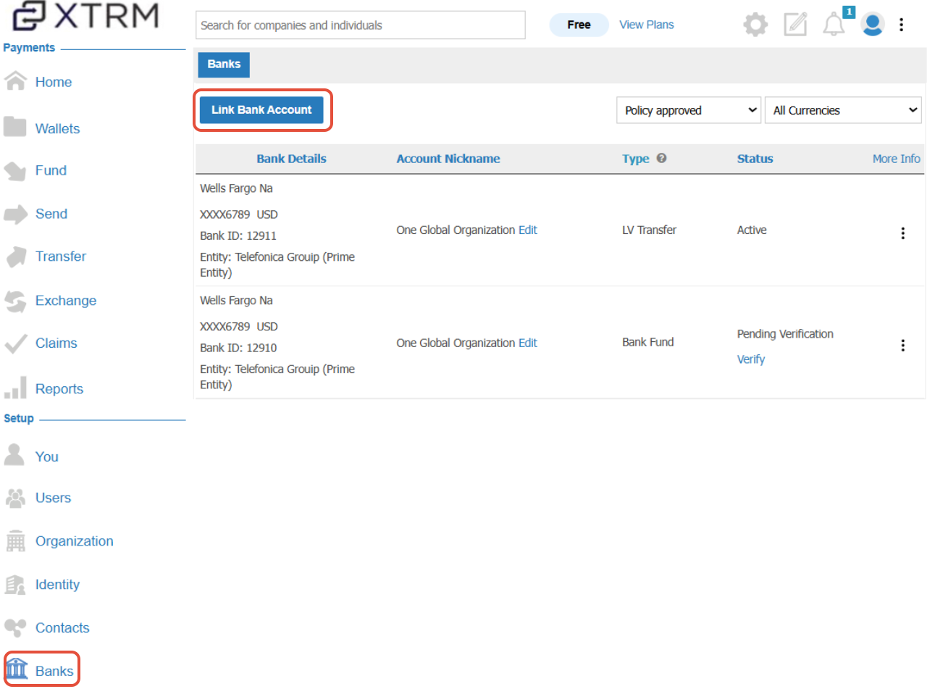935x689 pixels.
Task: Open the All Currencies dropdown
Action: (x=843, y=110)
